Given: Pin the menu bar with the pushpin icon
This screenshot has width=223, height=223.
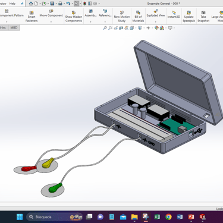Looking at the screenshot, I should (22, 4).
